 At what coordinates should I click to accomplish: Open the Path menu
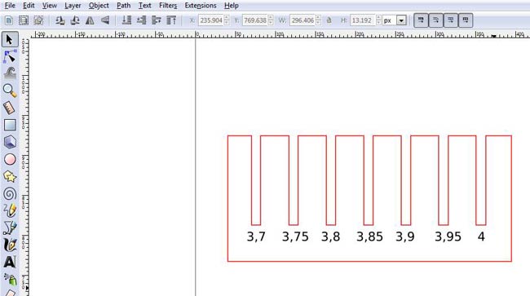pyautogui.click(x=123, y=6)
